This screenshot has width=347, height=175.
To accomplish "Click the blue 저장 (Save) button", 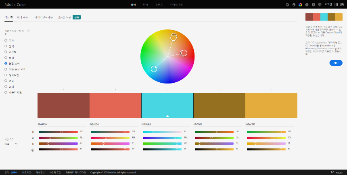I will click(336, 63).
